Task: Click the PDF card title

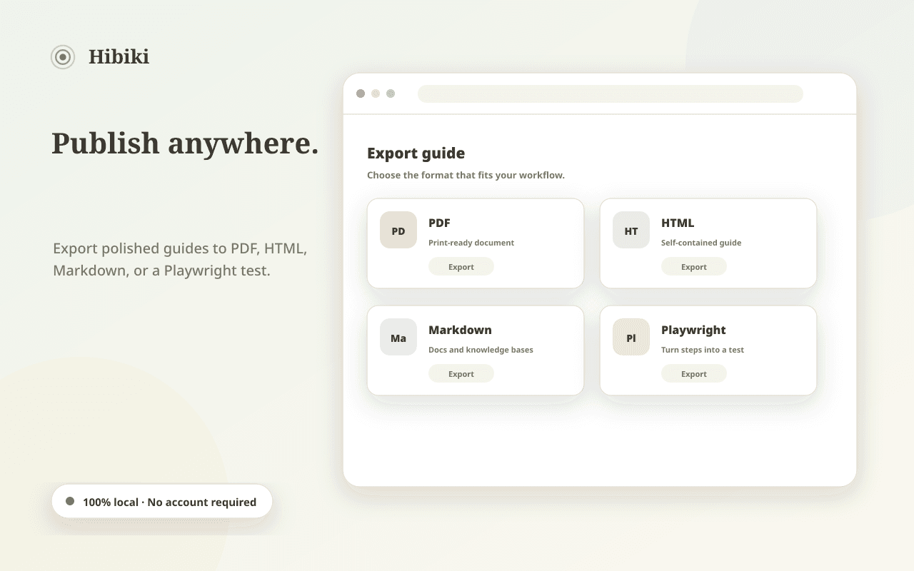Action: tap(439, 223)
